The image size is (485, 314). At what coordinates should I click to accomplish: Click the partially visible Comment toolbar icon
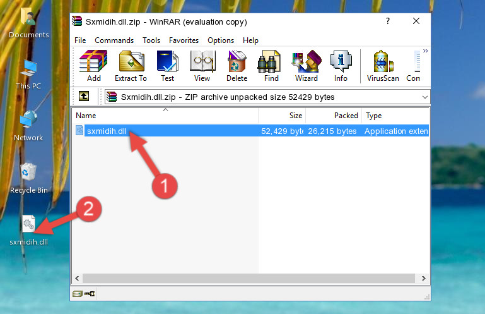click(414, 66)
